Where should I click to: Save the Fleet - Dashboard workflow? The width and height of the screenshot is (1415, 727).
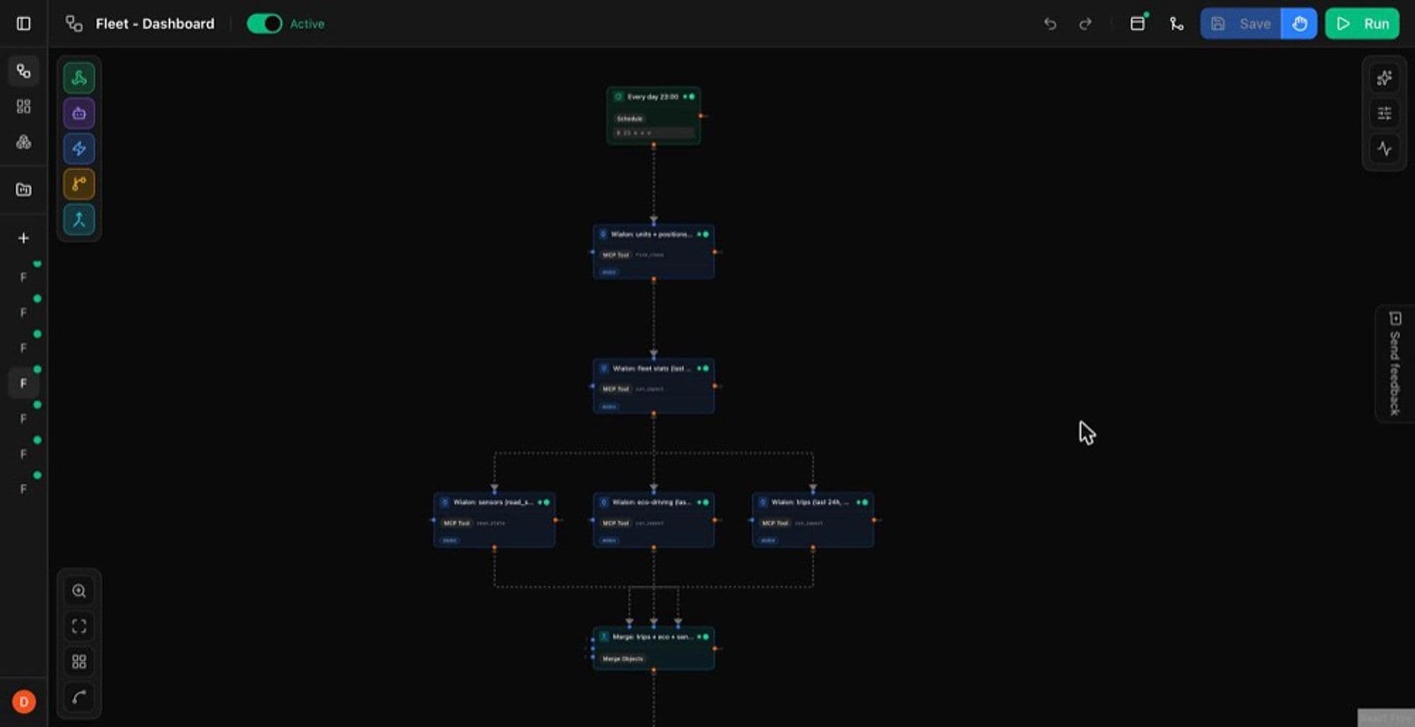1241,23
